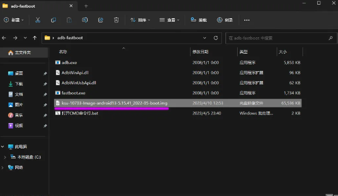This screenshot has height=196, width=338.
Task: Click the Share icon in toolbar
Action: (100, 20)
